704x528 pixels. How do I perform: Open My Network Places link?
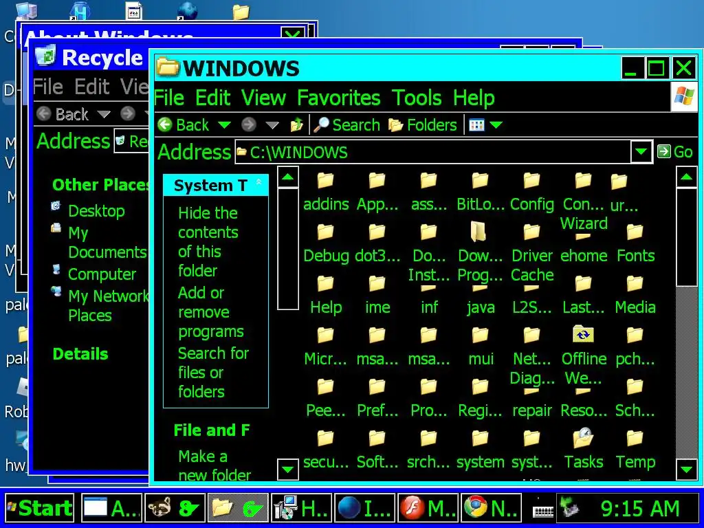tap(108, 306)
